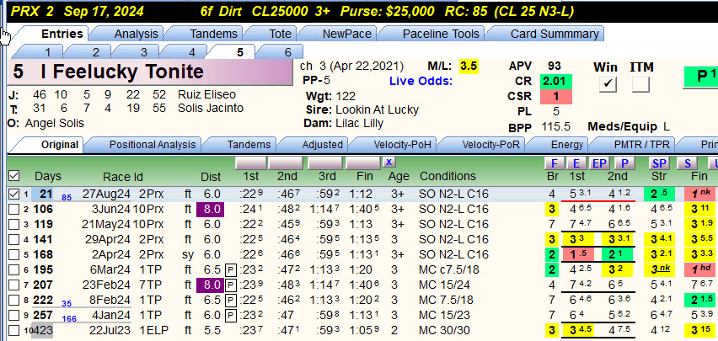Open the NewPace tab
Viewport: 718px width, 341px height.
[344, 34]
